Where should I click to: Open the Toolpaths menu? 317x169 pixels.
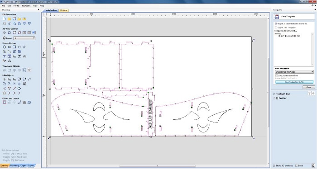pos(26,6)
